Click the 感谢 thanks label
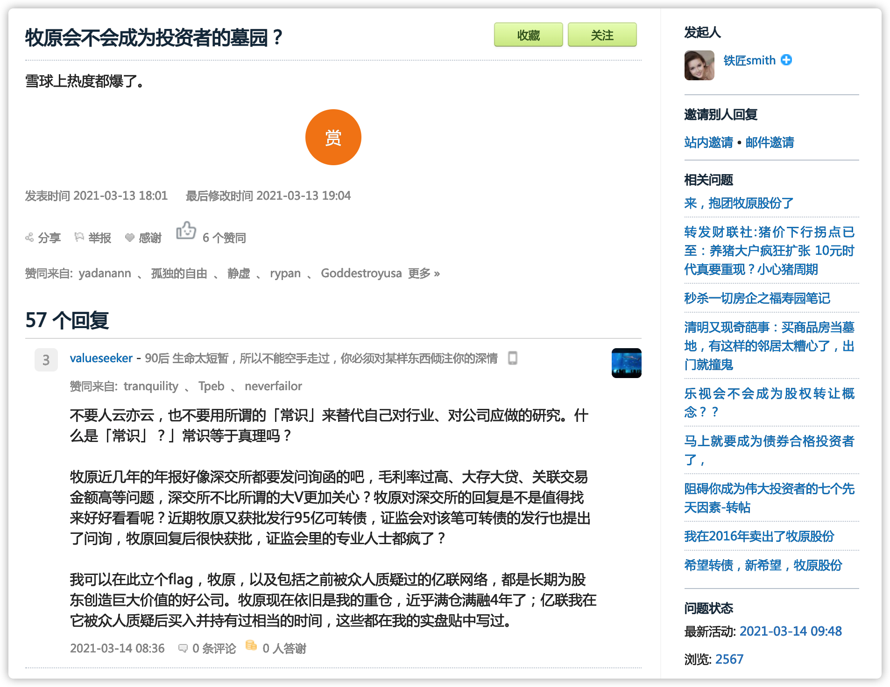 coord(150,238)
